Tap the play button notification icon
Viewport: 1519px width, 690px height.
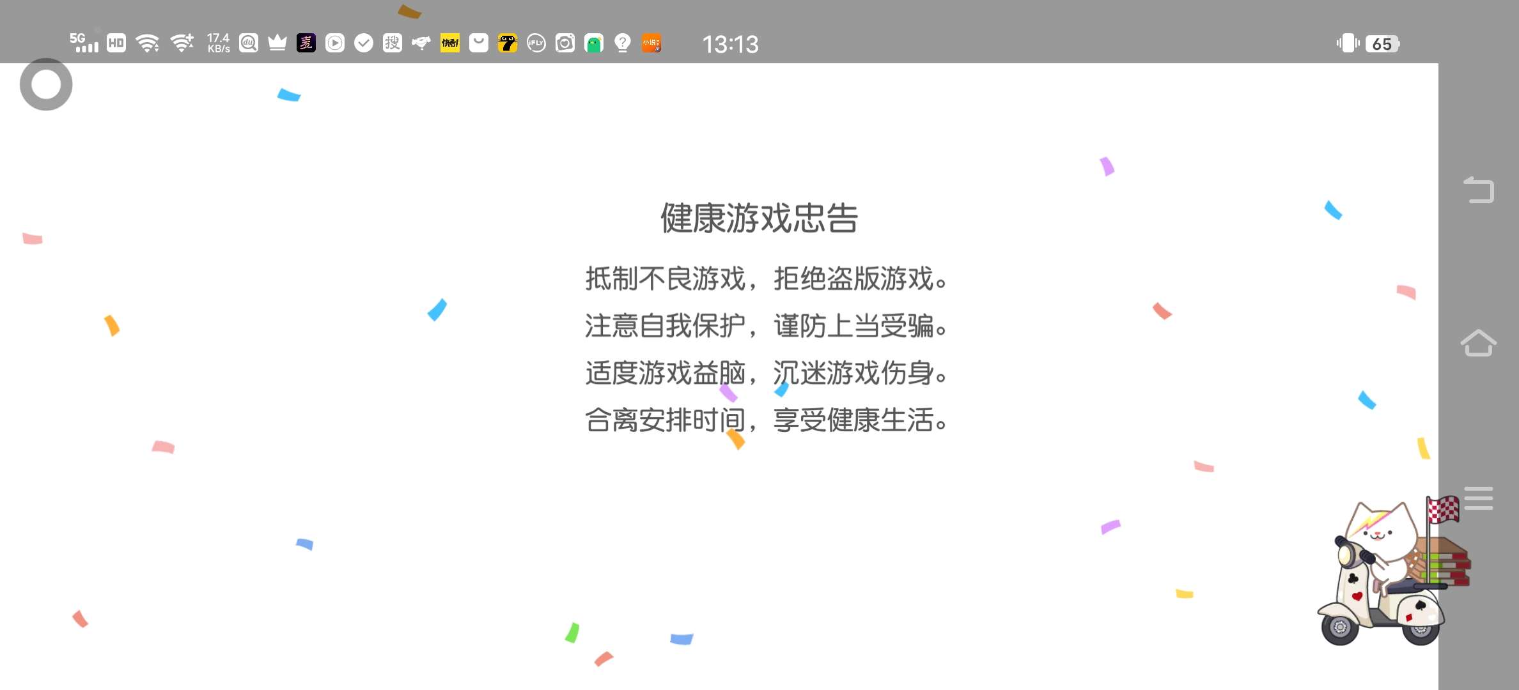click(335, 43)
